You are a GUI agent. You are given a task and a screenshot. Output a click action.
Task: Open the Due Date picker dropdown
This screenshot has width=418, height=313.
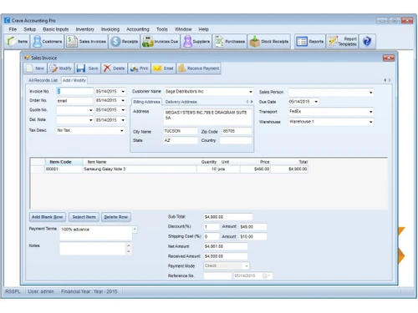coord(316,102)
